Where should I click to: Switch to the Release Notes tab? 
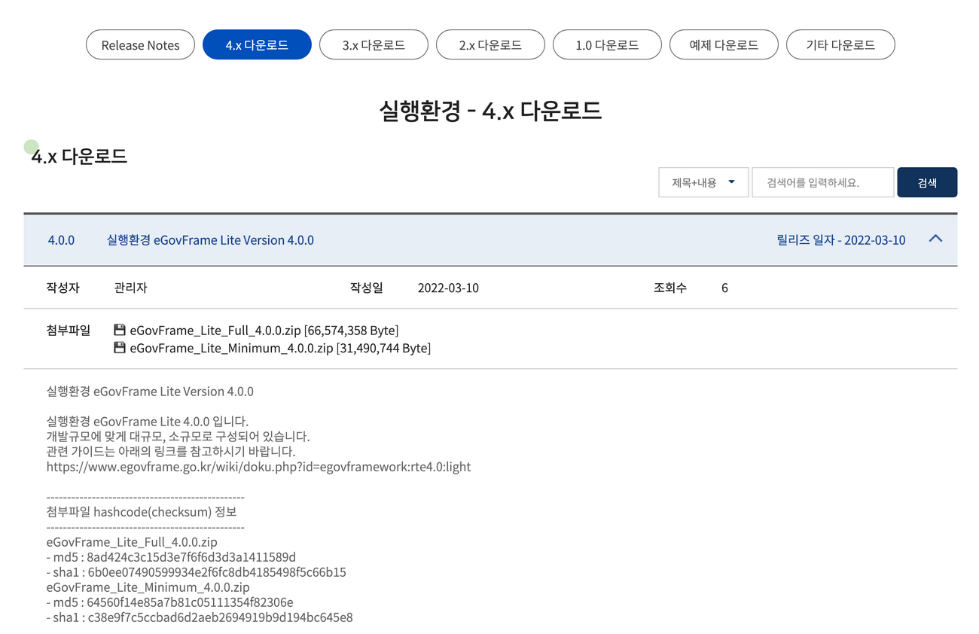140,45
